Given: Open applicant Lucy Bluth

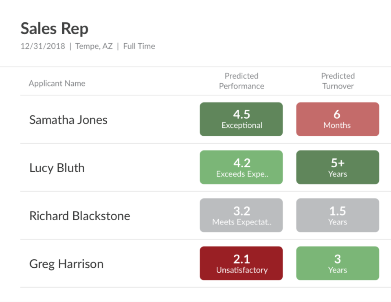Looking at the screenshot, I should [57, 168].
